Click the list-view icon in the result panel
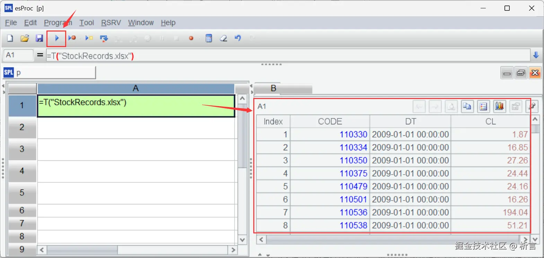 (x=483, y=106)
